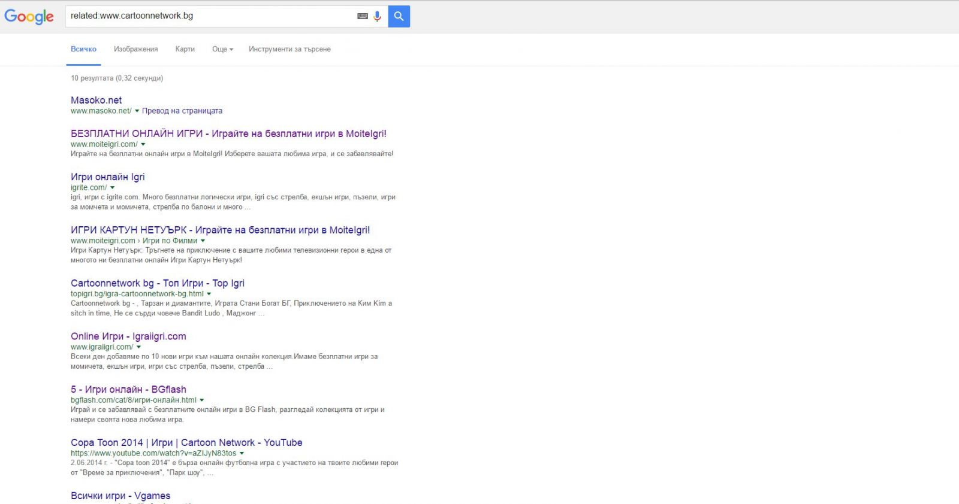Click snippet starting 'Играй и се забавлявай'

[228, 415]
